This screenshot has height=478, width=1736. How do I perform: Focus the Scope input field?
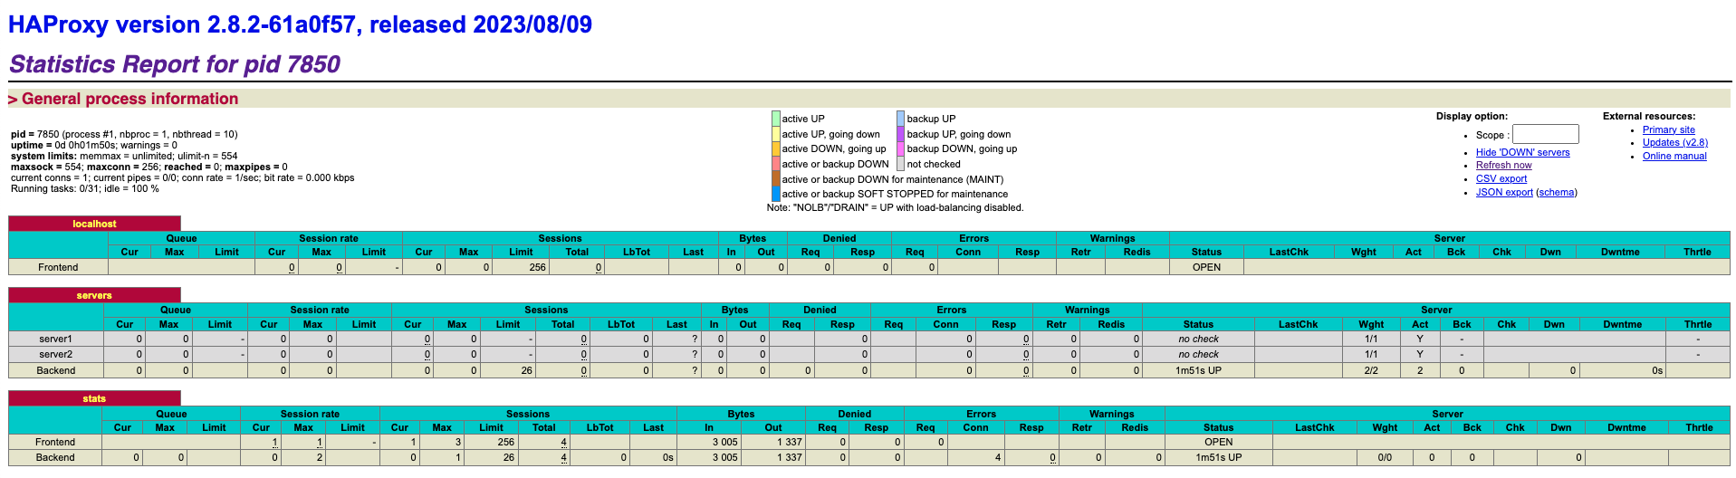point(1545,134)
